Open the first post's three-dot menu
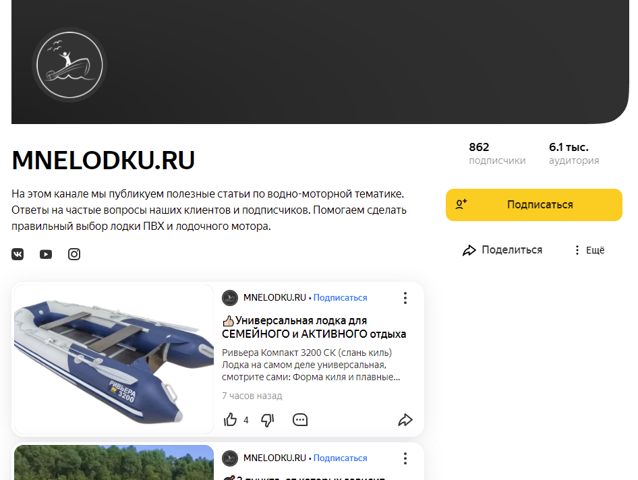638x480 pixels. click(x=405, y=298)
